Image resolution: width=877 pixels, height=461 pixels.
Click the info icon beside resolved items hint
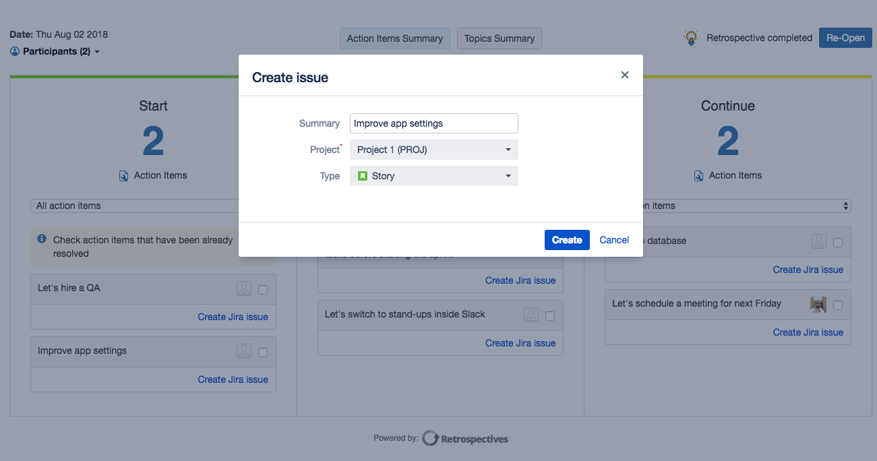[42, 239]
